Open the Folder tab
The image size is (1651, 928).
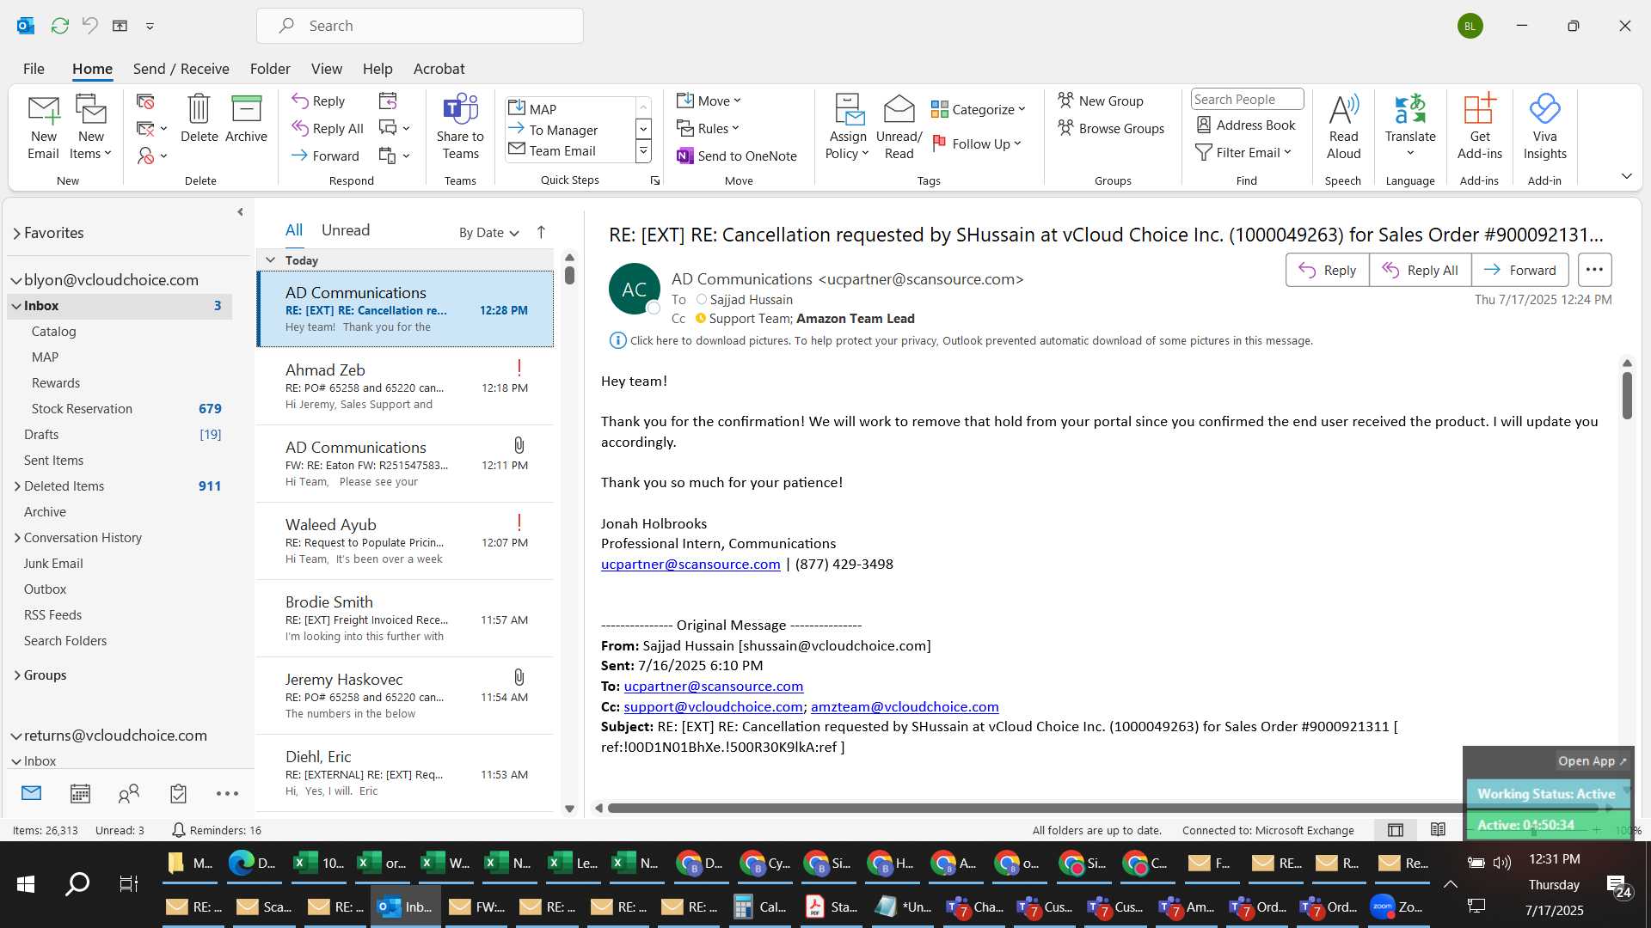[270, 69]
